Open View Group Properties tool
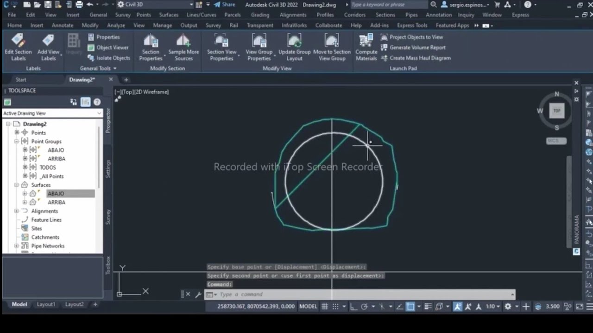Viewport: 593px width, 333px height. [259, 47]
